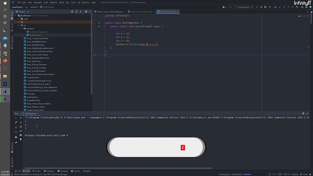Open the View menu

[x=30, y=2]
